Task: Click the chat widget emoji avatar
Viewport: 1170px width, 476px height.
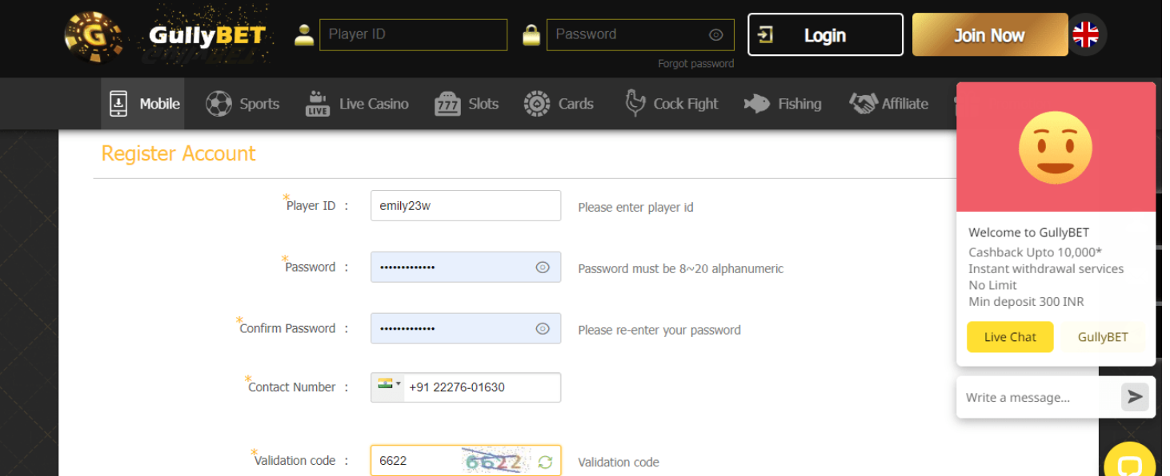Action: click(x=1056, y=148)
